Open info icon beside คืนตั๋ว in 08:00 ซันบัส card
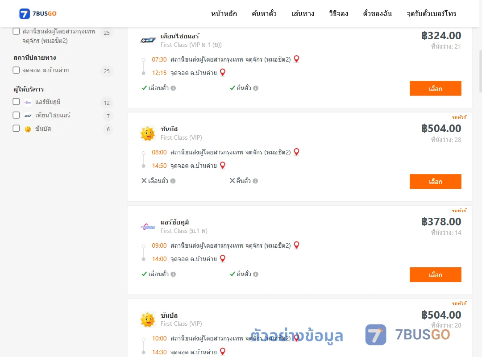Viewport: 482px width, 357px height. [x=255, y=181]
